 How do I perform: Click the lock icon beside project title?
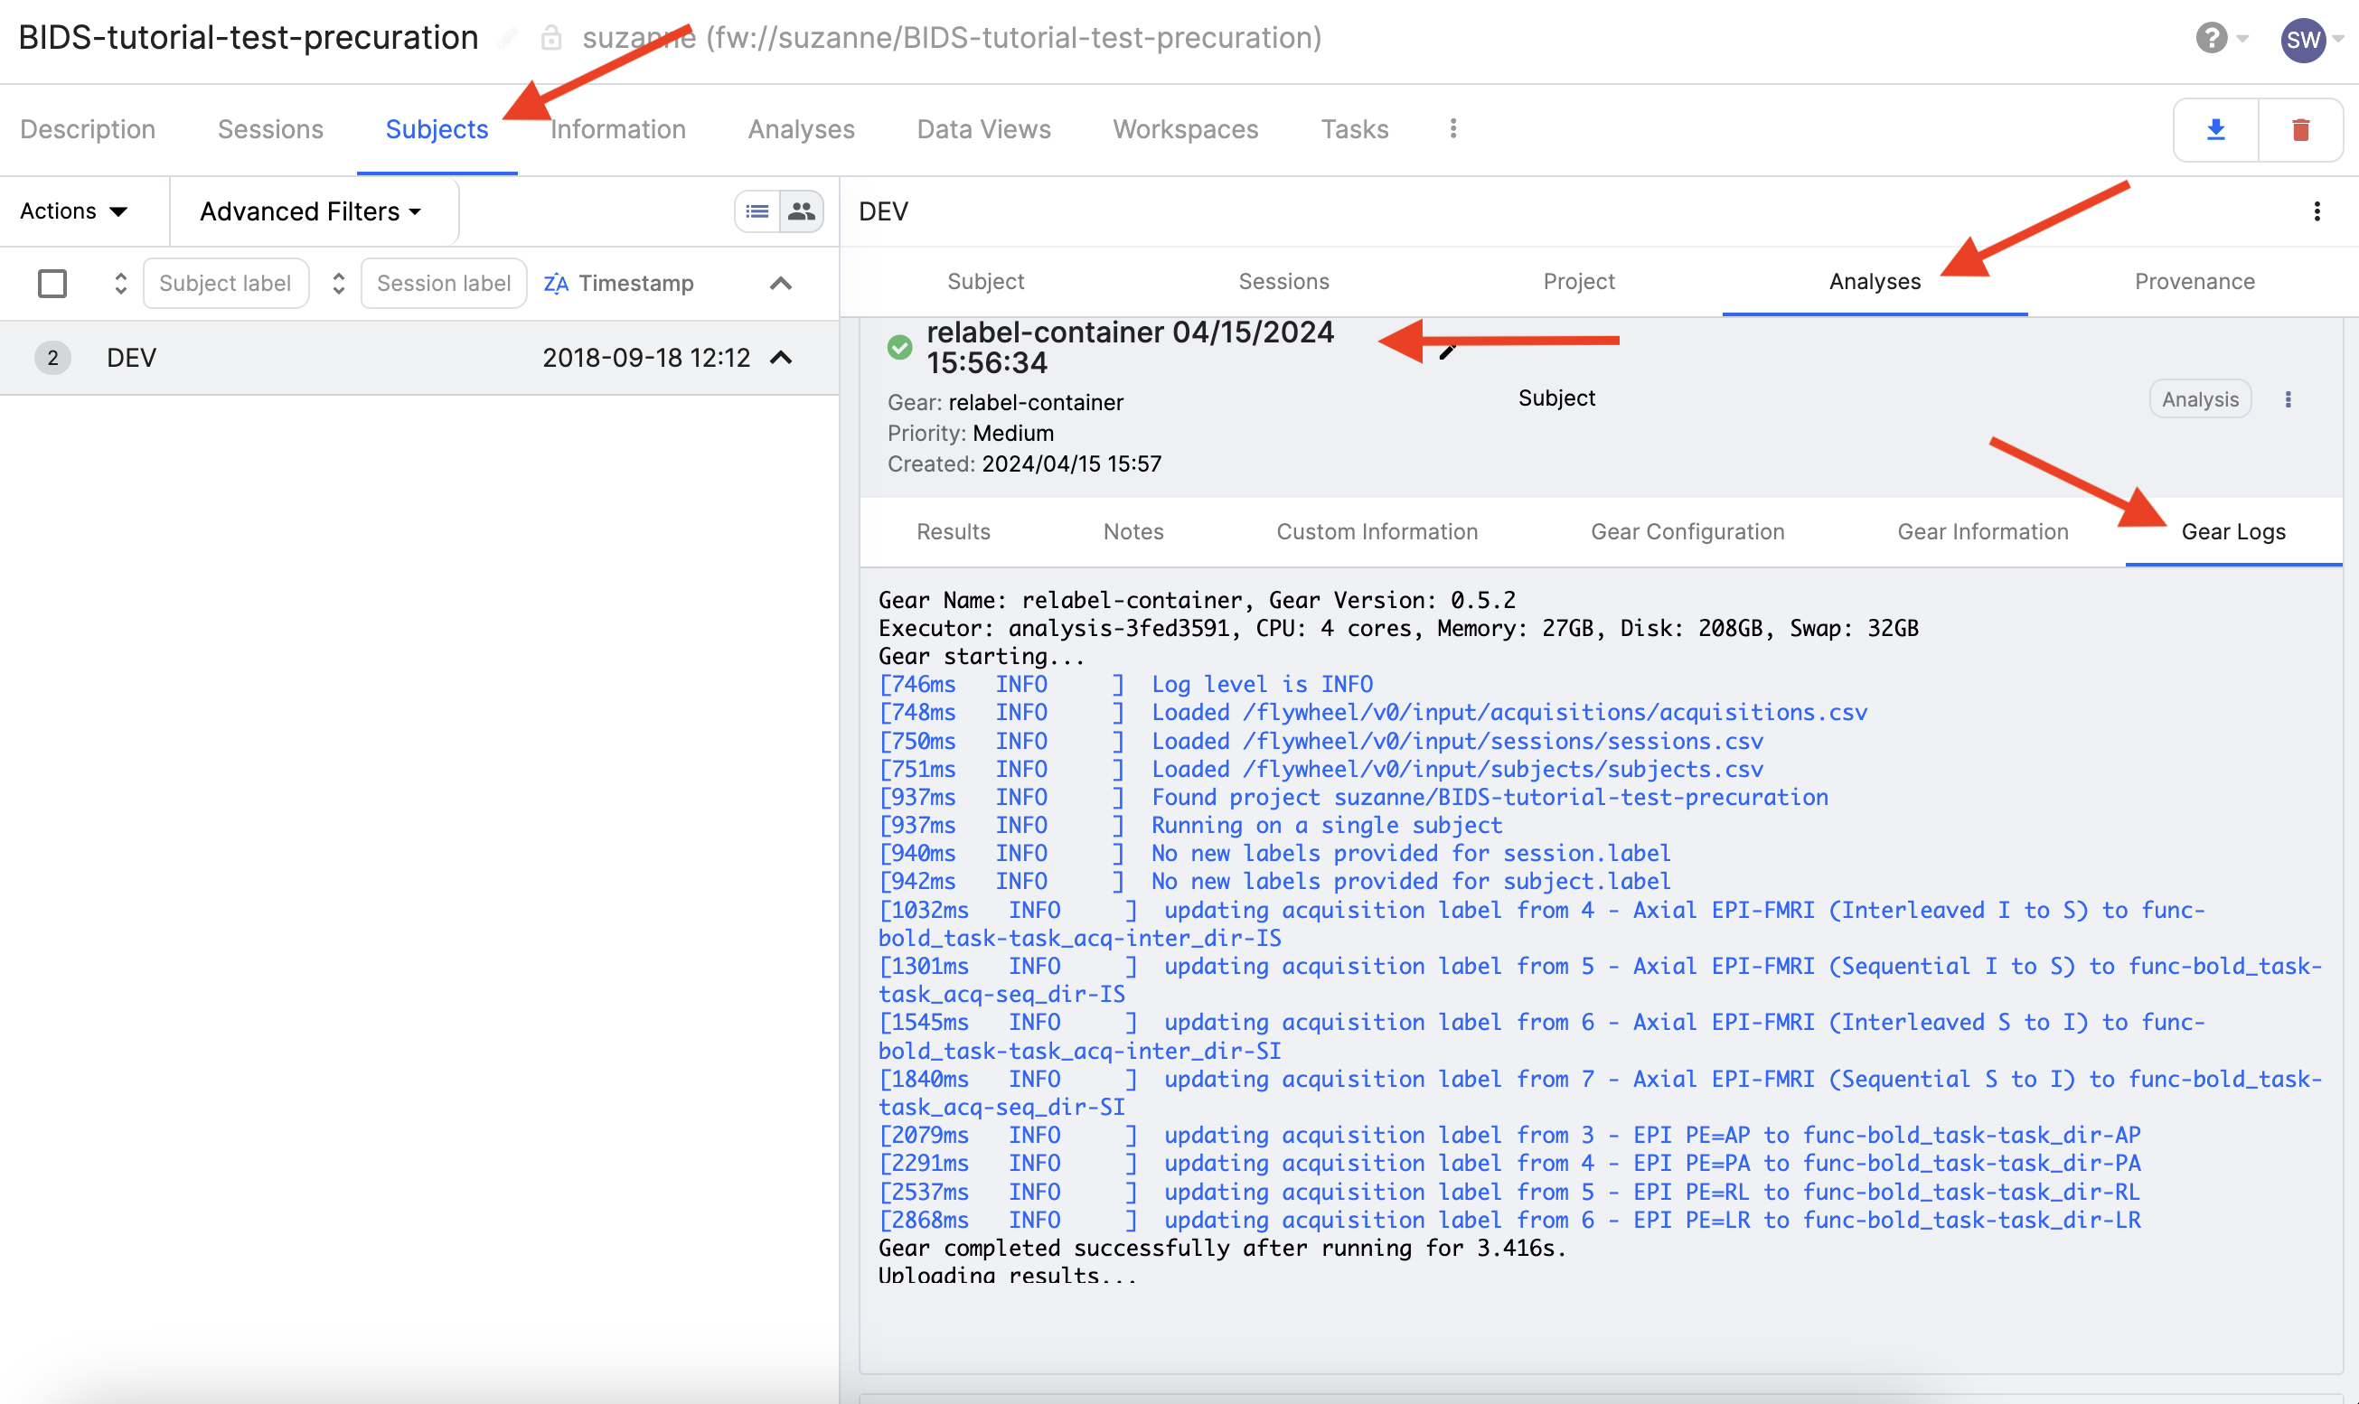click(551, 38)
